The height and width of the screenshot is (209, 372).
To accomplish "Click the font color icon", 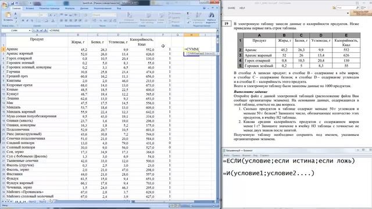I will [x=53, y=20].
